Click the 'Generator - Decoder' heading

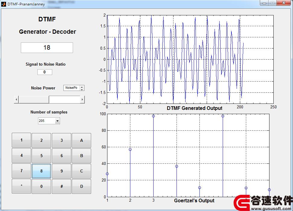[47, 32]
